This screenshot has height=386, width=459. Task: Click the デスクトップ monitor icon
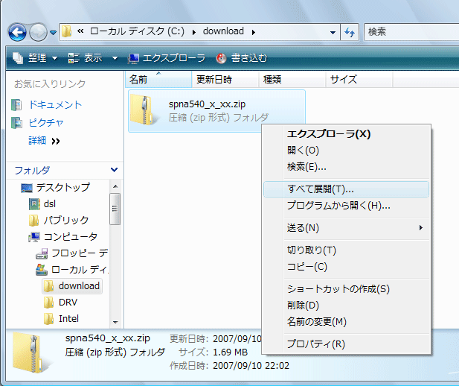pos(27,188)
